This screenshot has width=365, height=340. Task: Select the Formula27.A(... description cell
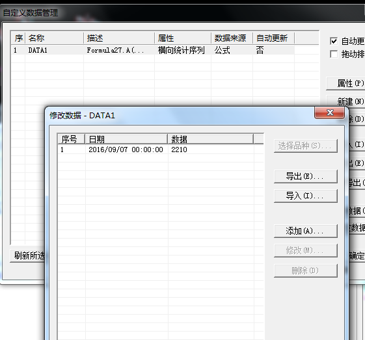pos(115,50)
